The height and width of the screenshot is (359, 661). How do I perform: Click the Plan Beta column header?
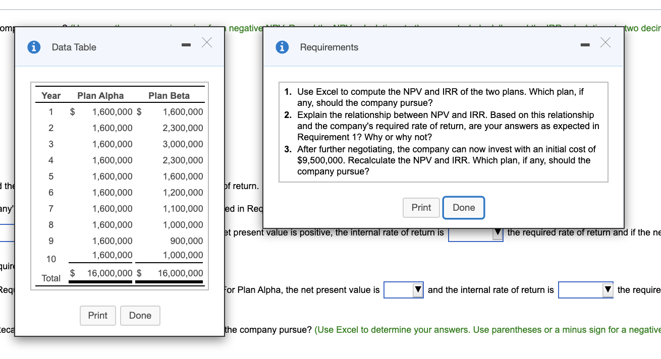pyautogui.click(x=169, y=95)
